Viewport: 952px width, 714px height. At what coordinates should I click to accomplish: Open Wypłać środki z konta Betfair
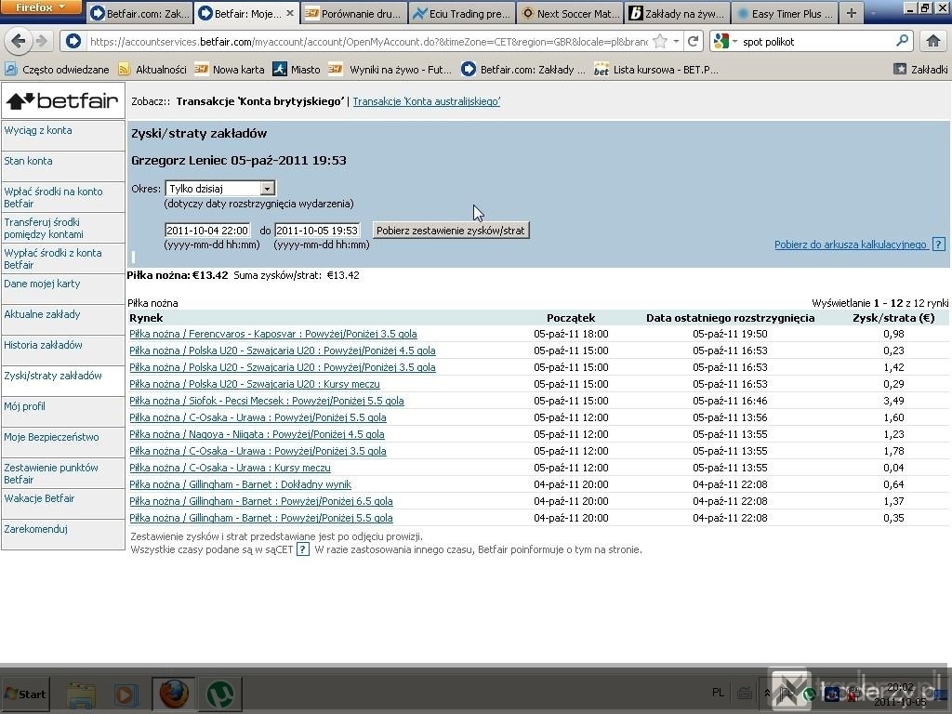53,258
